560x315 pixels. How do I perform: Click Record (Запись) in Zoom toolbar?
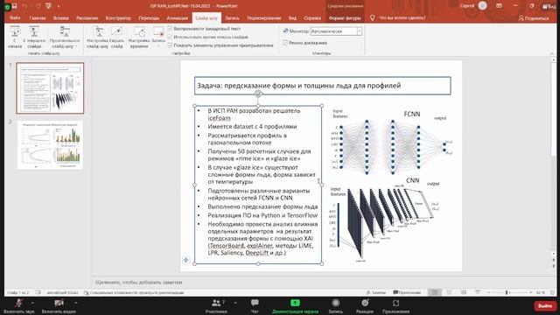pos(335,306)
